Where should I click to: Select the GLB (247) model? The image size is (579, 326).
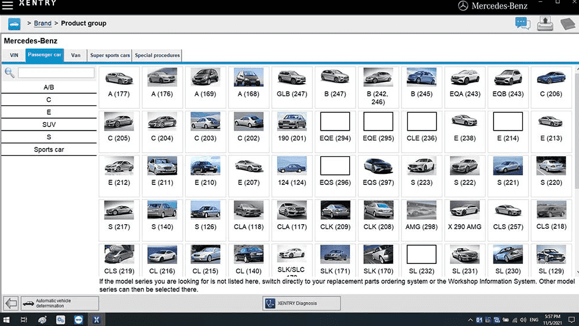[292, 87]
